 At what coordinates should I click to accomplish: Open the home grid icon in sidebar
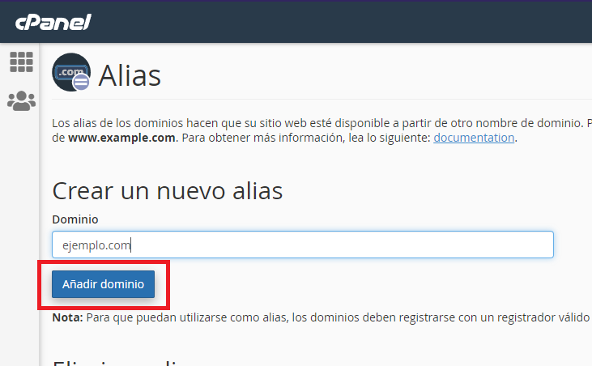21,62
